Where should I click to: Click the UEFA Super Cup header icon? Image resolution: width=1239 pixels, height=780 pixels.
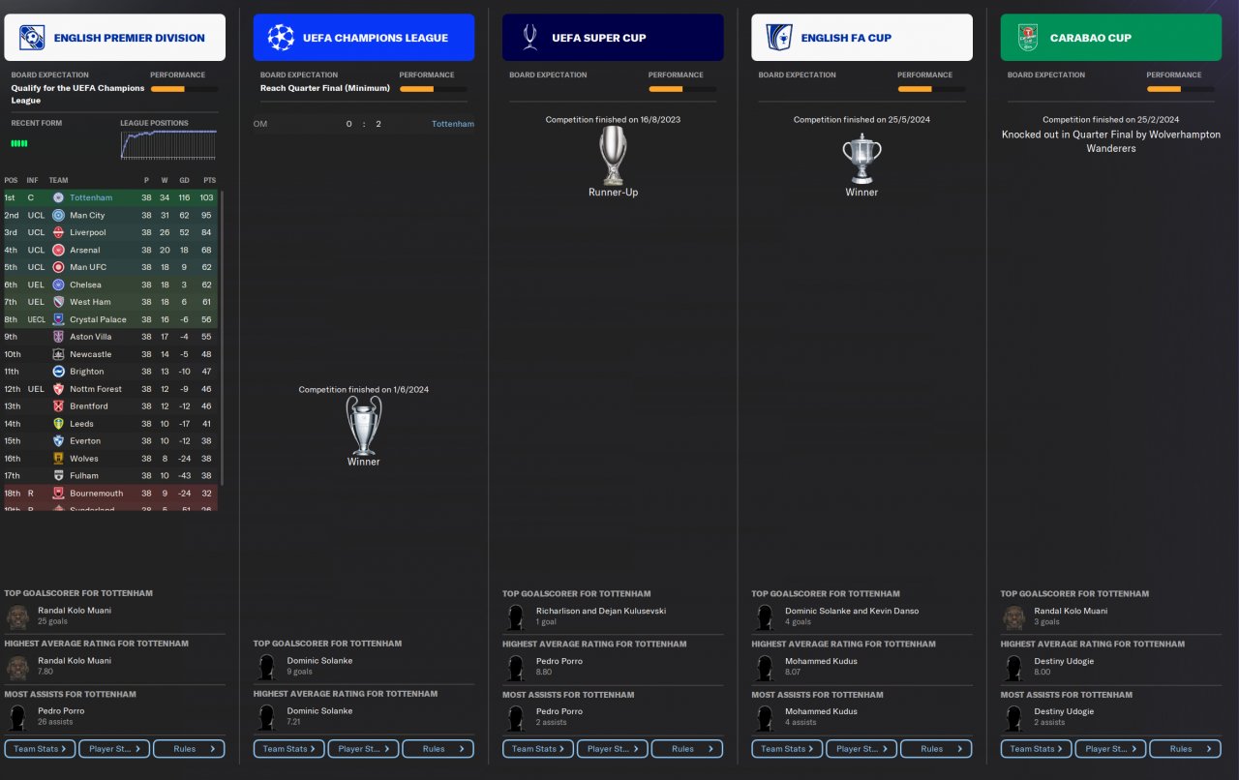(x=529, y=38)
